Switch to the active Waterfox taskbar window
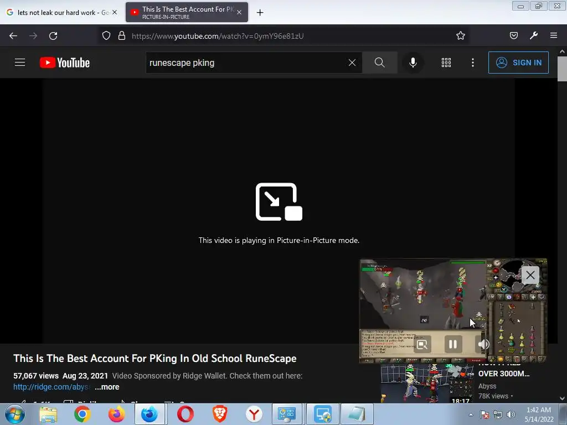This screenshot has height=425, width=567. pyautogui.click(x=150, y=414)
